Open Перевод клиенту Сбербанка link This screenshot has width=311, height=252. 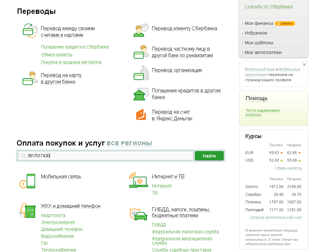click(185, 29)
